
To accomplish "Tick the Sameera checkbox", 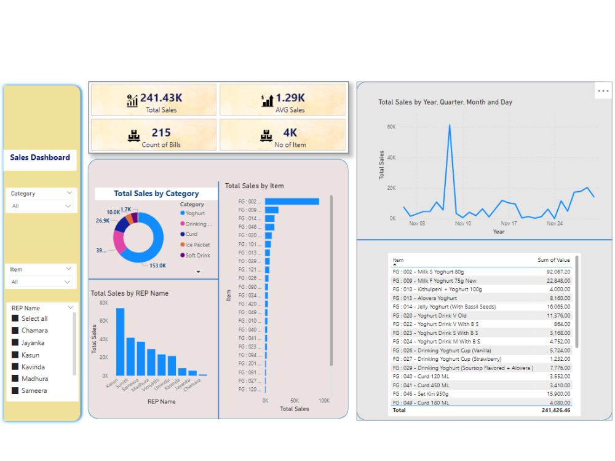I will coord(15,390).
